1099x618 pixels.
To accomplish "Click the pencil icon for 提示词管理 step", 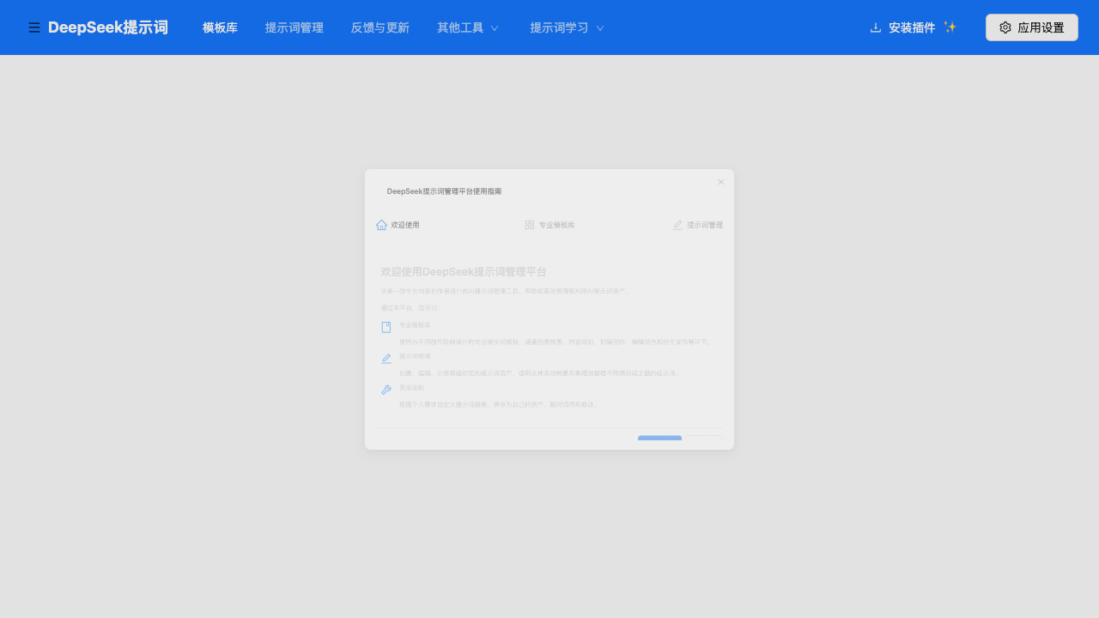I will click(677, 225).
